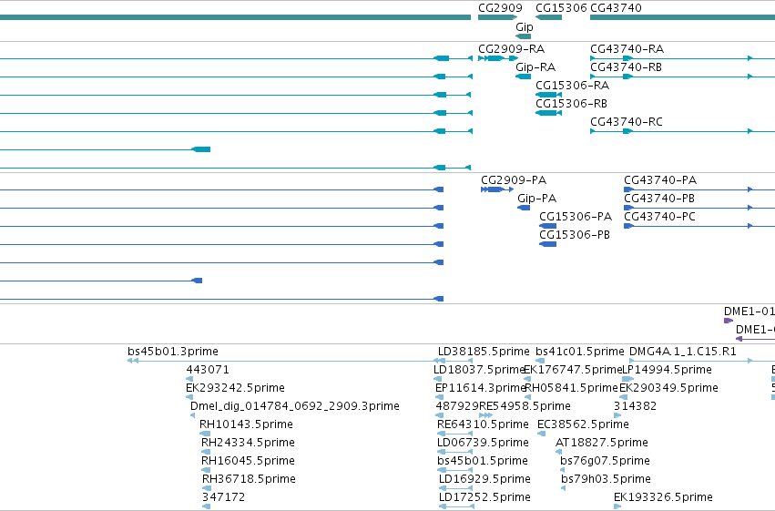Viewport: 775px width, 511px height.
Task: Open EST EK290349.5prime
Action: pyautogui.click(x=668, y=388)
